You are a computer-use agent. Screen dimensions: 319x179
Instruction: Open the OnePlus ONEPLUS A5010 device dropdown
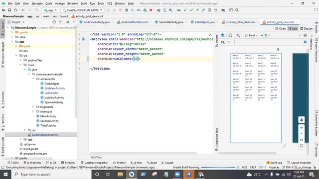point(83,10)
